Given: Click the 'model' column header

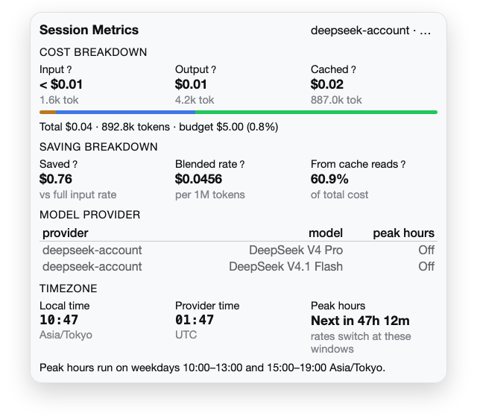Looking at the screenshot, I should 326,233.
